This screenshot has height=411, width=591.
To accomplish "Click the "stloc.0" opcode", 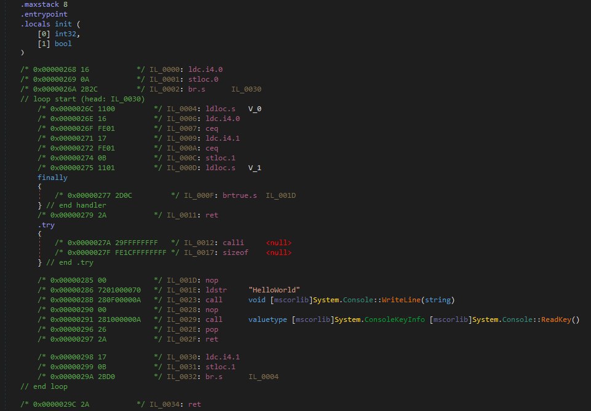I will 203,79.
